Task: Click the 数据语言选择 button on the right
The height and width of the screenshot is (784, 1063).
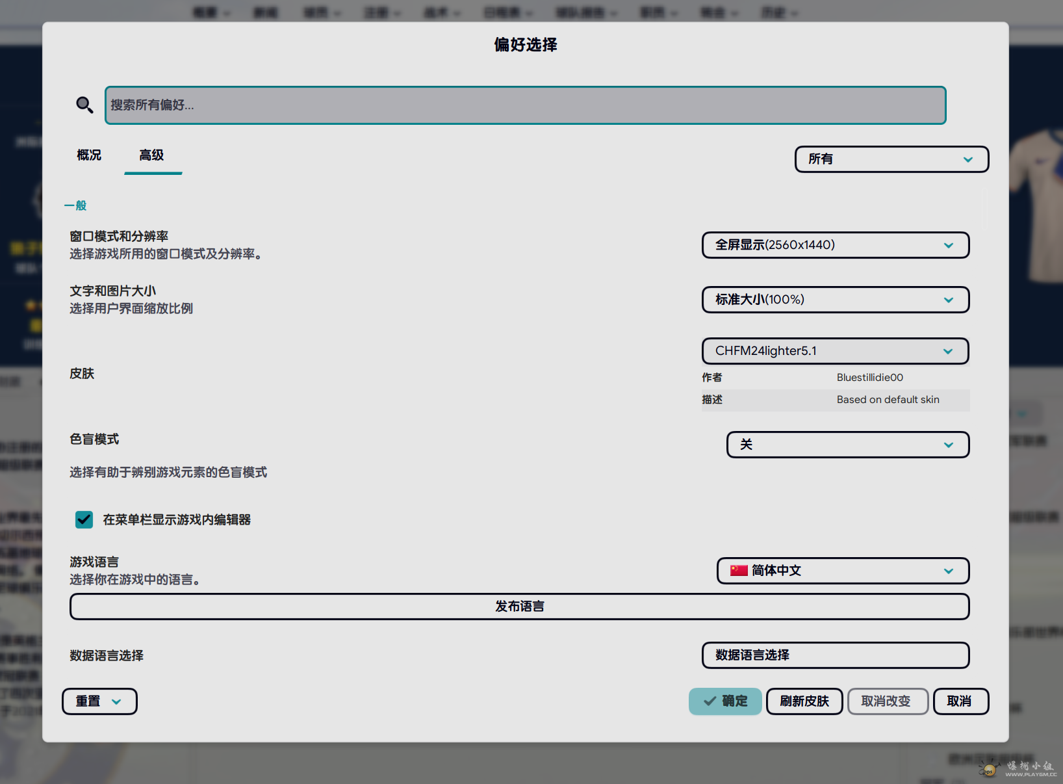Action: [x=835, y=655]
